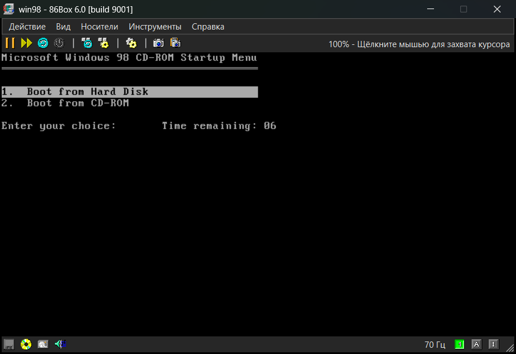Open the Инструменты menu
This screenshot has width=516, height=354.
[155, 27]
